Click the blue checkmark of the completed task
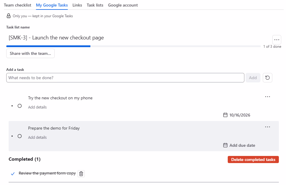 click(12, 174)
